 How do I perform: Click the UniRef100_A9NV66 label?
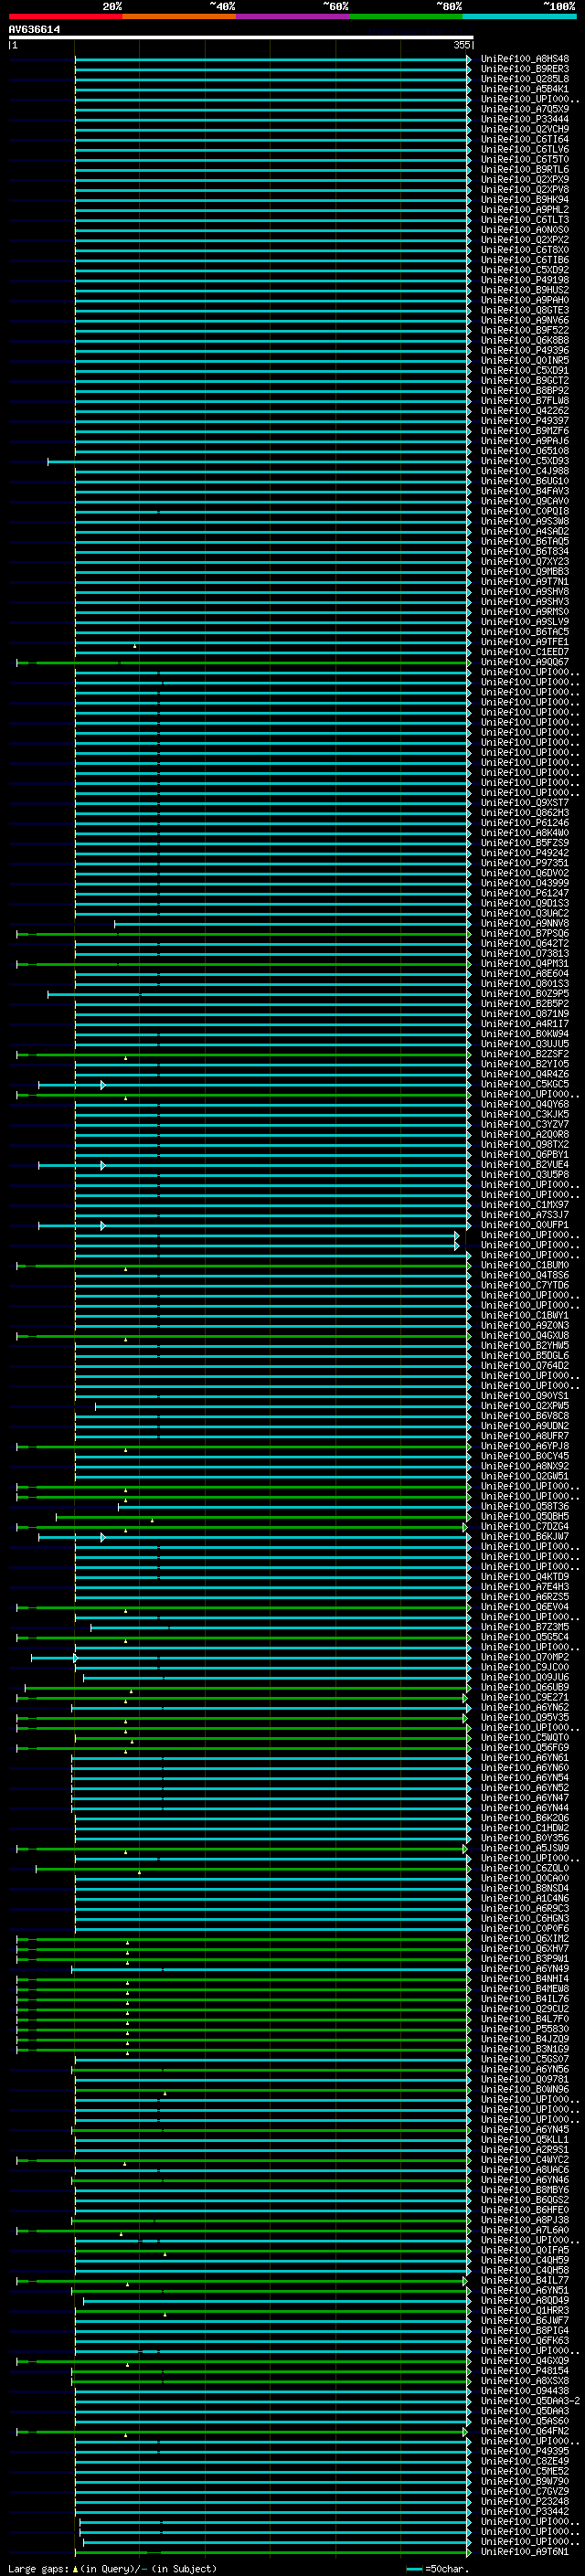point(524,320)
